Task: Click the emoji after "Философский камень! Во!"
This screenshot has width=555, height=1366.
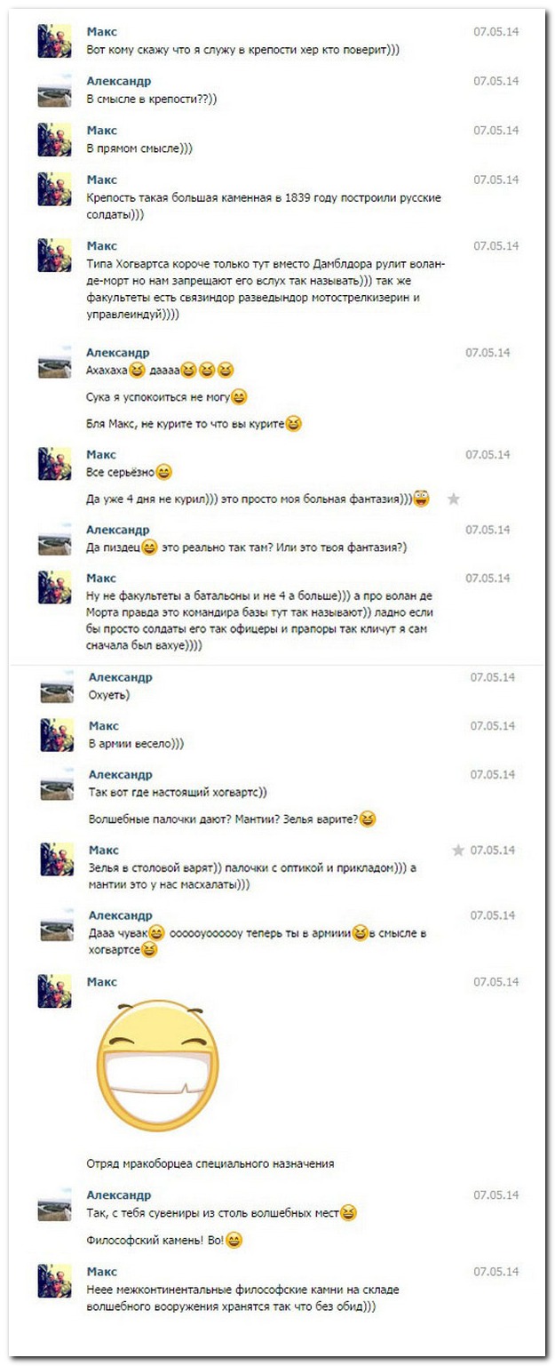Action: click(x=234, y=1240)
